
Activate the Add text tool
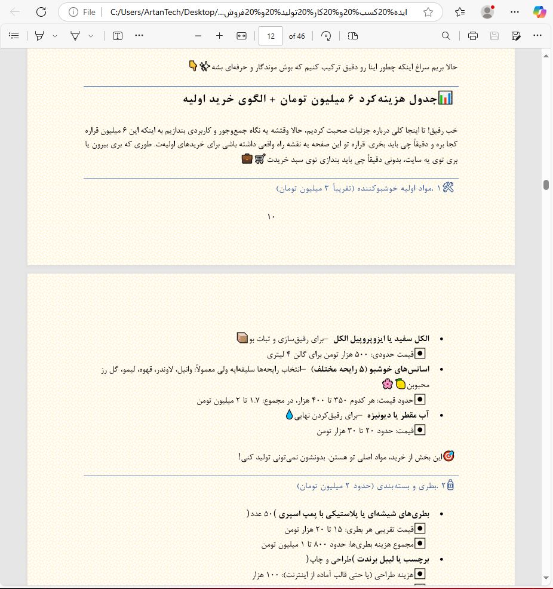[x=117, y=36]
